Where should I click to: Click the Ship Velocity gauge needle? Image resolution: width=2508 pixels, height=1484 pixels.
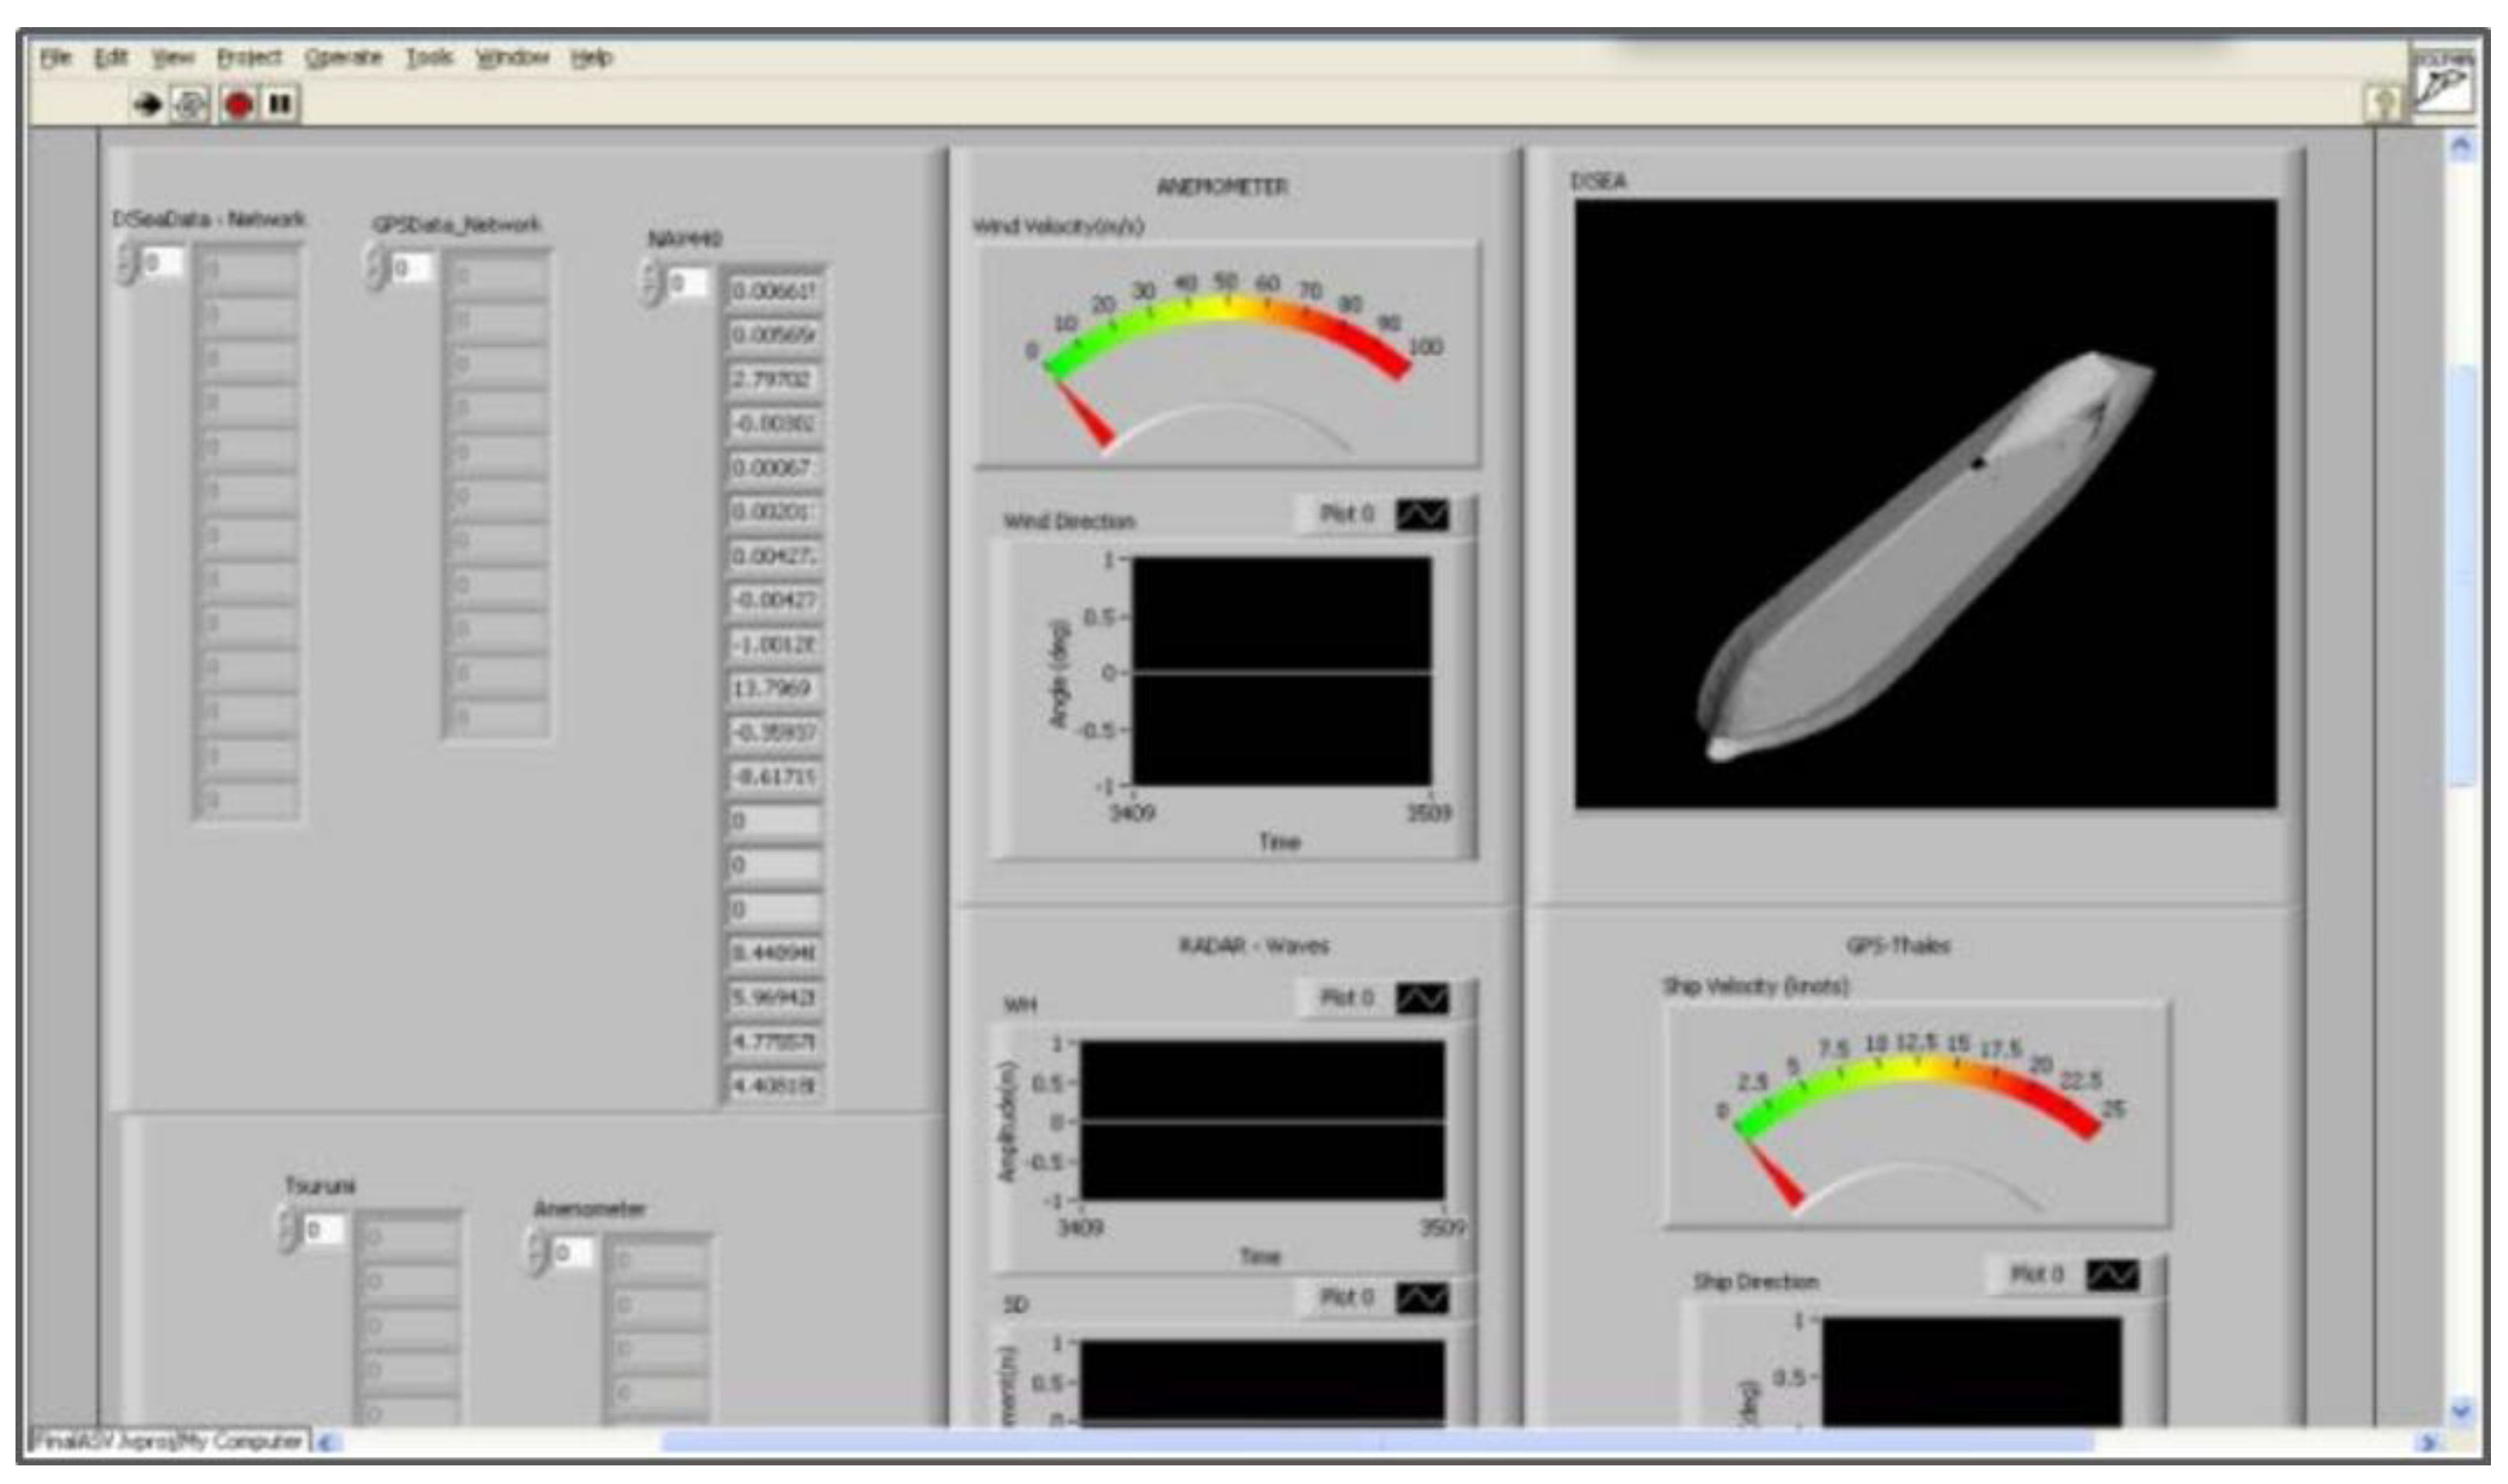click(1775, 1172)
